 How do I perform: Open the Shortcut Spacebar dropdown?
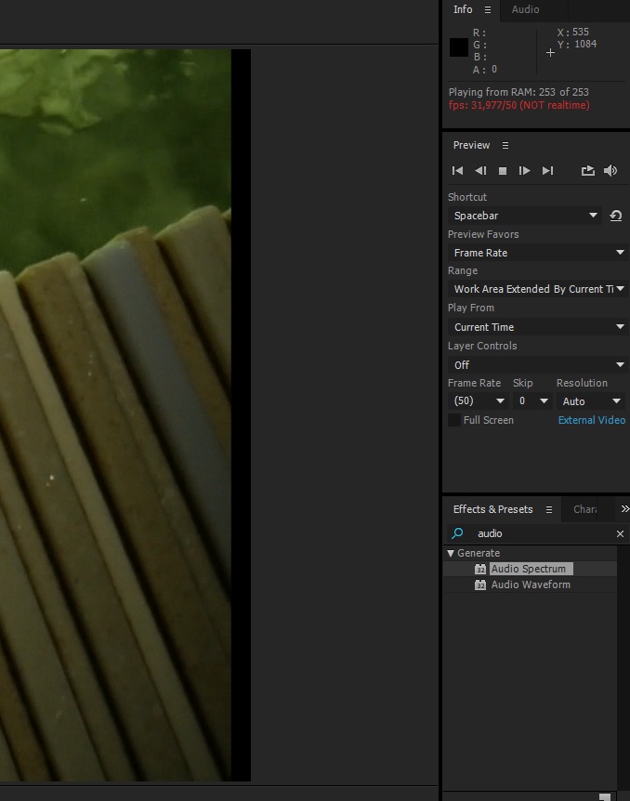525,216
